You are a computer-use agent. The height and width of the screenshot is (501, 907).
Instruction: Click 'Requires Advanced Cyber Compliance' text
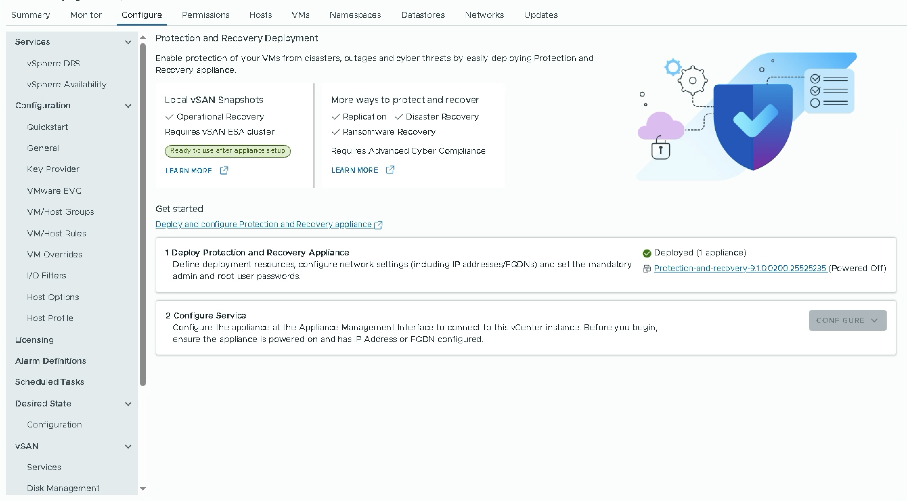coord(408,151)
